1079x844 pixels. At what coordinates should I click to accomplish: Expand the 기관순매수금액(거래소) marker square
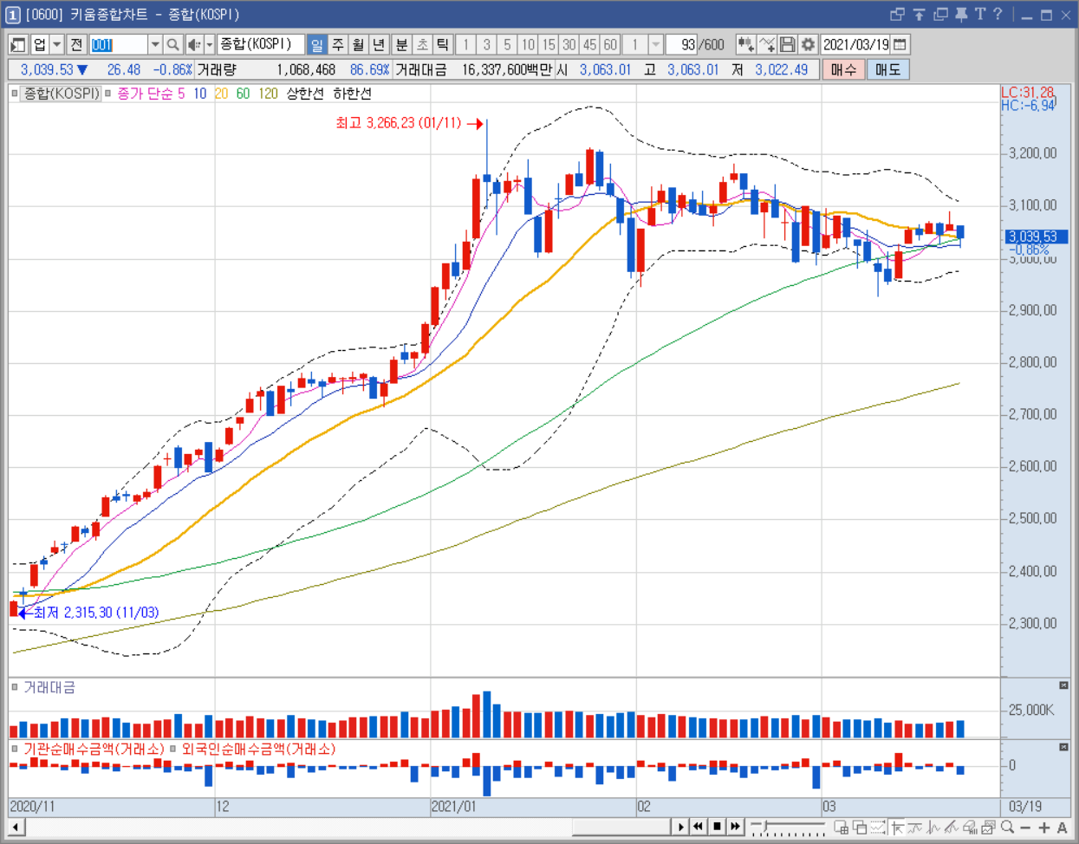[x=15, y=749]
